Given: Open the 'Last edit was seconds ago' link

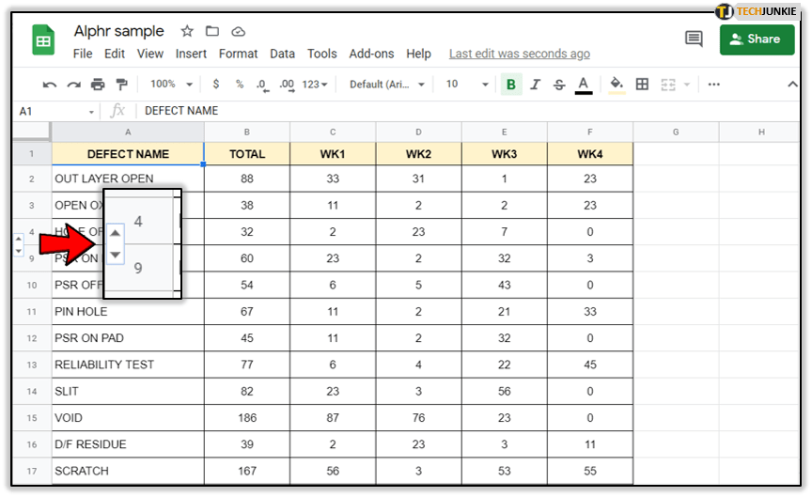Looking at the screenshot, I should (x=519, y=54).
